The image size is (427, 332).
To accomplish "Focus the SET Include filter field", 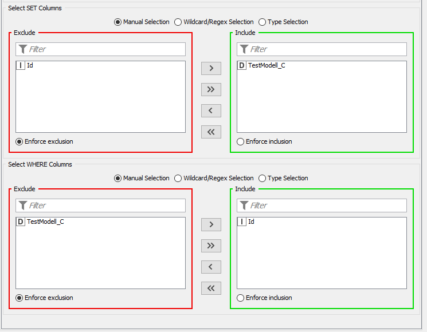I will coord(322,49).
